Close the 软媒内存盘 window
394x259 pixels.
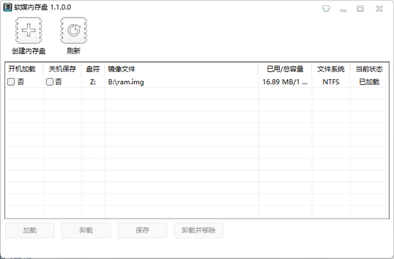point(379,9)
